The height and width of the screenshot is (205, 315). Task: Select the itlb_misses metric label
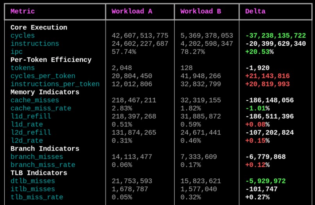(33, 189)
